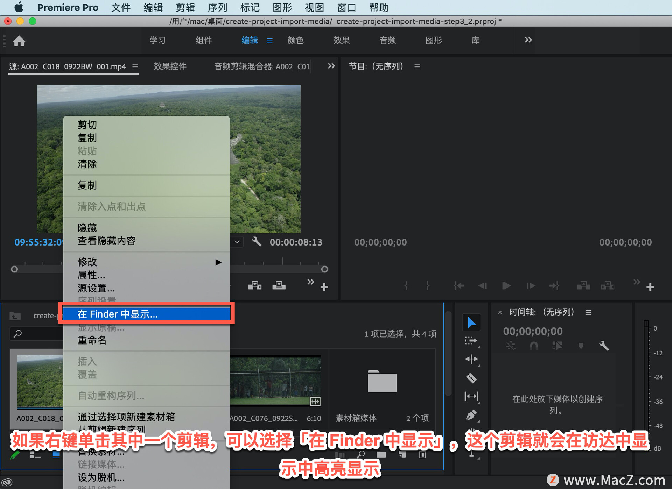Toggle project writable pencil icon
This screenshot has width=672, height=489.
15,455
